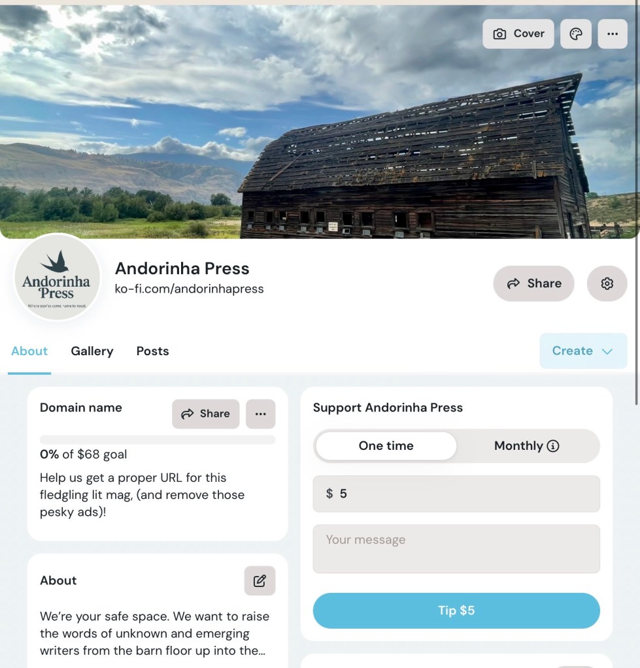Switch to the Gallery tab
The image size is (640, 668).
coord(92,351)
